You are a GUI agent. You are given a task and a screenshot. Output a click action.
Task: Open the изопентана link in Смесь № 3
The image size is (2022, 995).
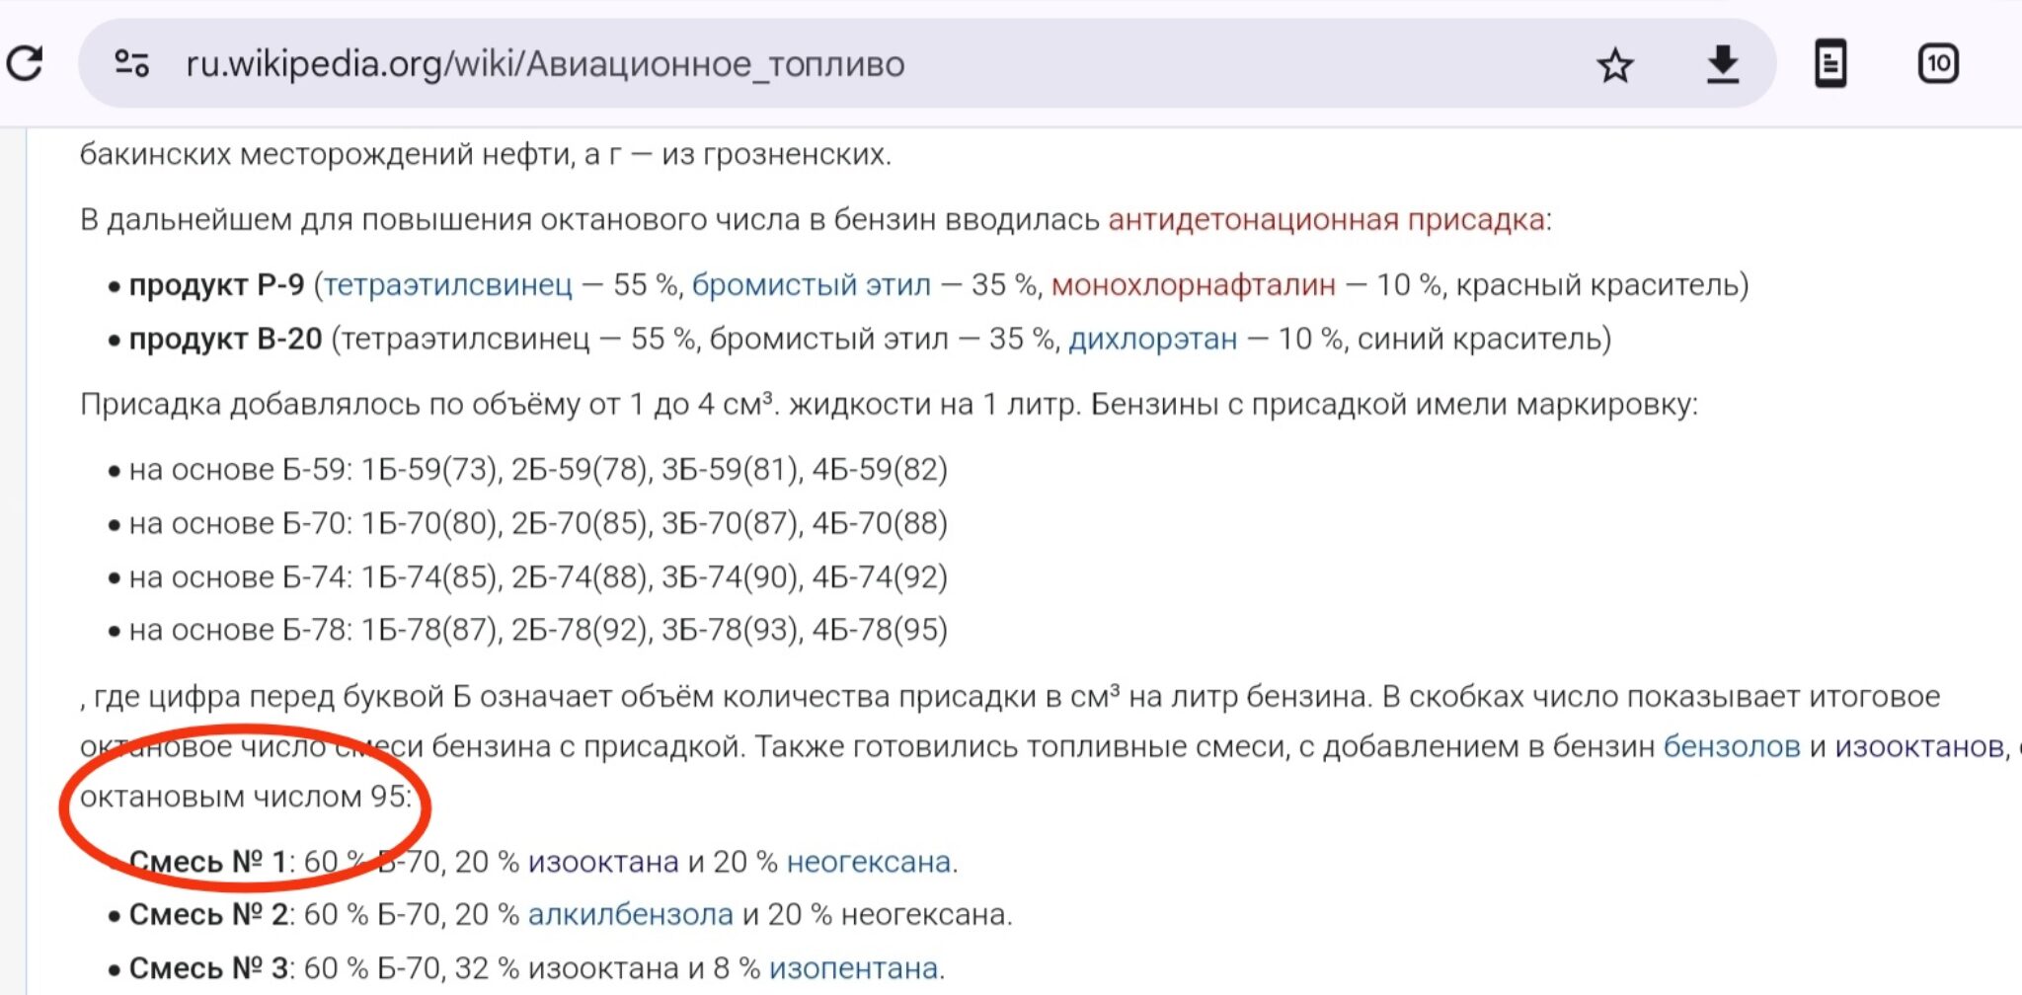pos(853,968)
